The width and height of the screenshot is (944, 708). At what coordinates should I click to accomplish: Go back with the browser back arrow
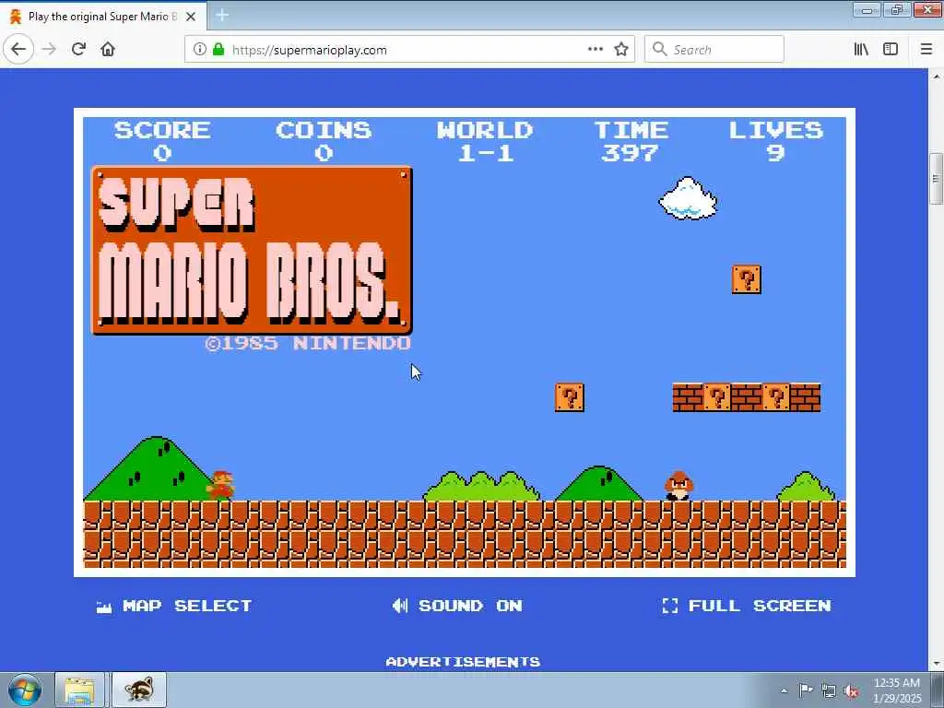18,50
